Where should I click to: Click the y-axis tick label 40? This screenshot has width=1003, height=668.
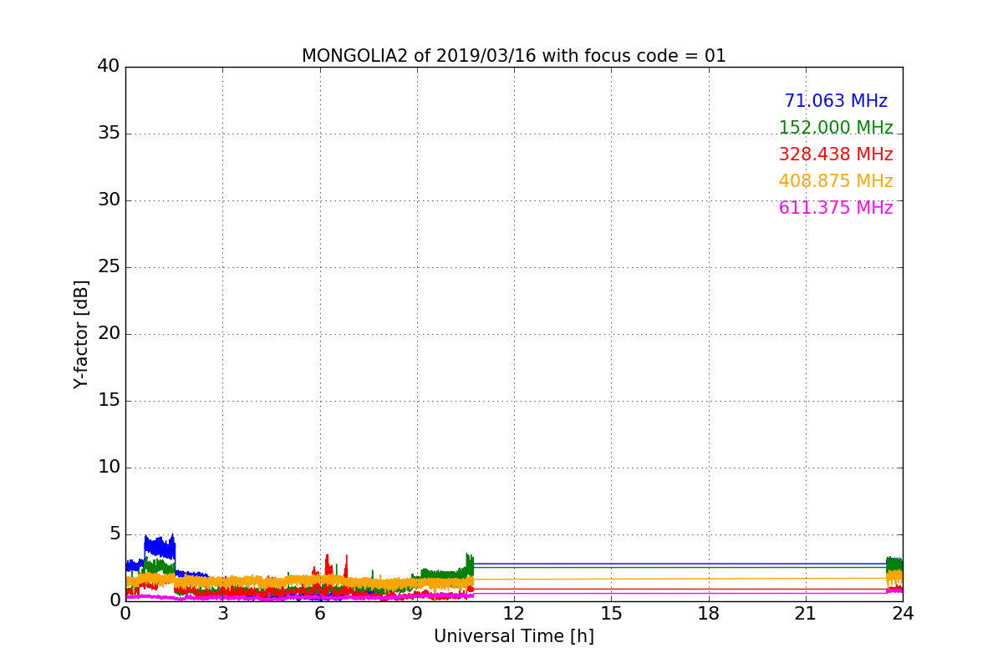click(109, 67)
